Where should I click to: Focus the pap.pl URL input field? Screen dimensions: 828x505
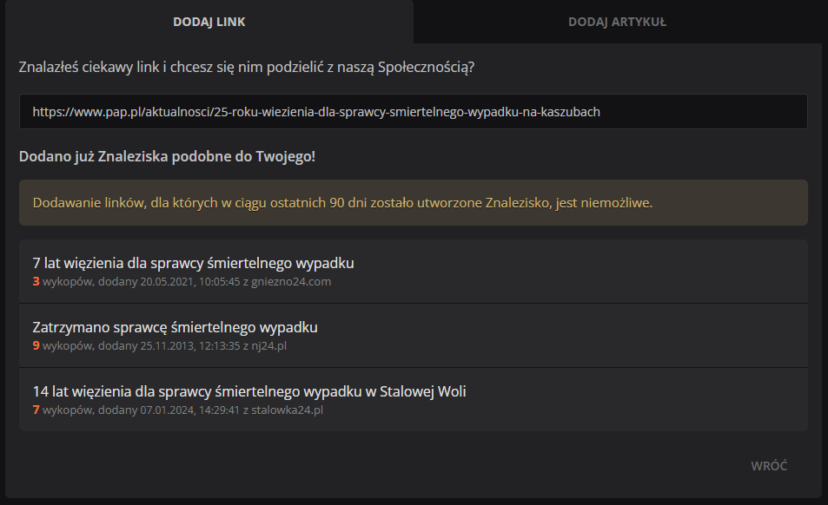pos(413,112)
